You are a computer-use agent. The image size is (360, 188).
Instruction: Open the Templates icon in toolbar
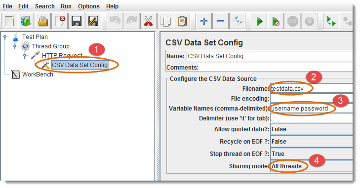[26, 21]
